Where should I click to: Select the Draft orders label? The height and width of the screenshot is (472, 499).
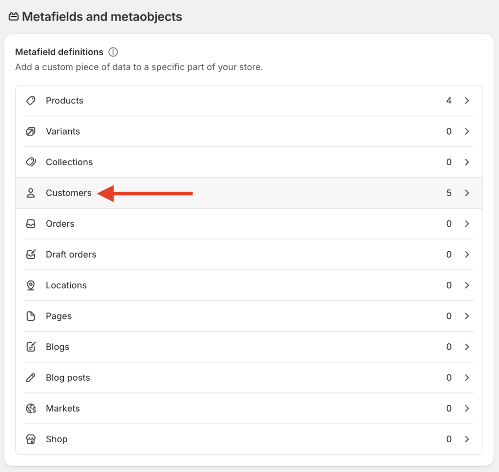click(x=71, y=255)
